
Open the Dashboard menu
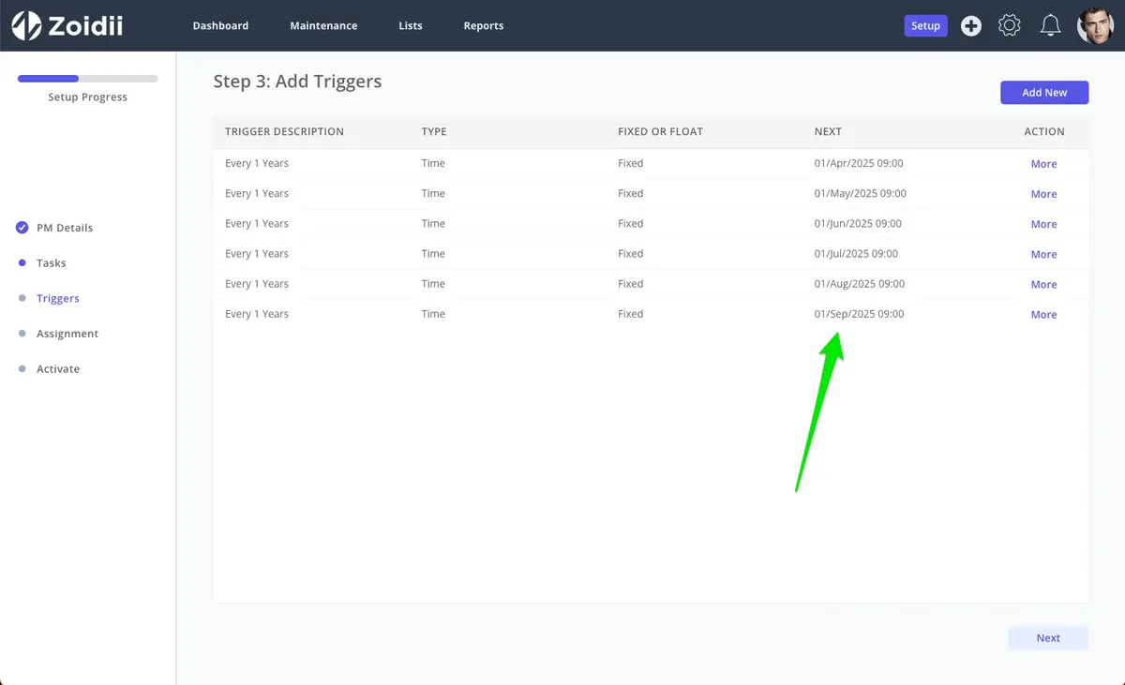point(220,25)
